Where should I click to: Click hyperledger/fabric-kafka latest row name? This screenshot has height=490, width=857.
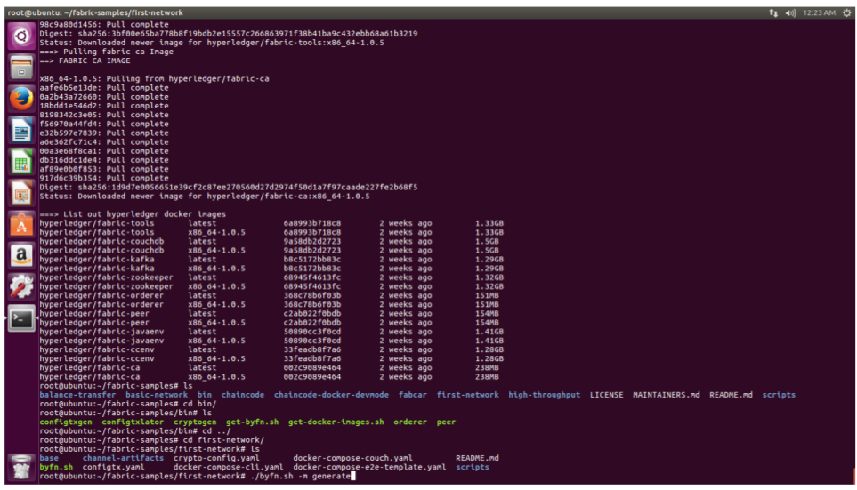pyautogui.click(x=96, y=259)
